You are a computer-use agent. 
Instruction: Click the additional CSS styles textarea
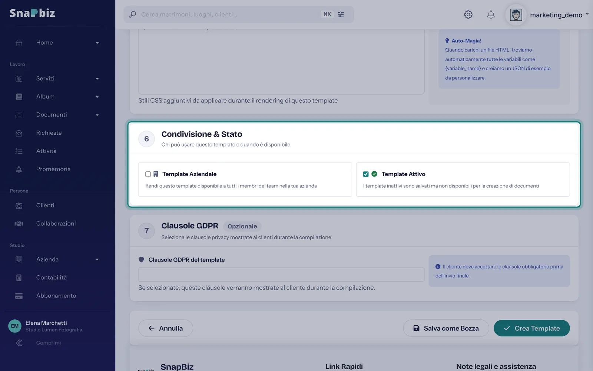click(x=281, y=61)
